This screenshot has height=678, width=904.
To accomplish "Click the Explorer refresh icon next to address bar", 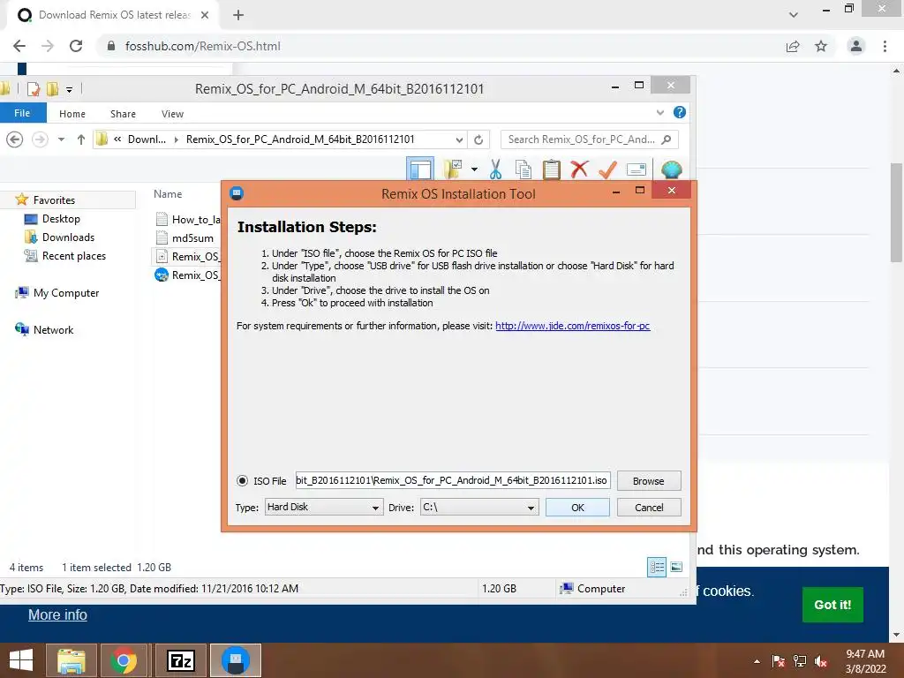I will 478,139.
